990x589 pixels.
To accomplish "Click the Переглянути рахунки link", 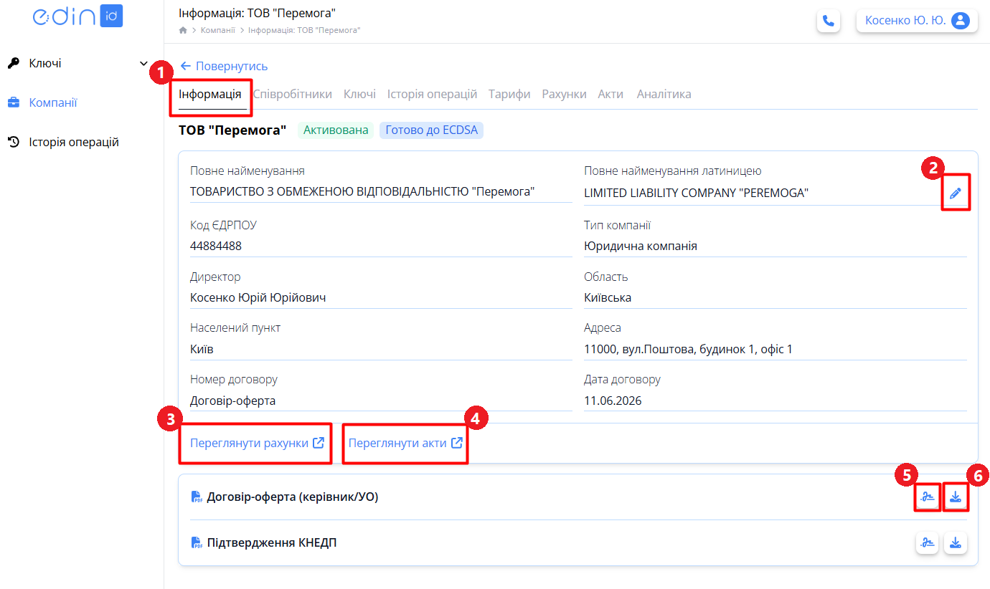I will click(x=257, y=443).
